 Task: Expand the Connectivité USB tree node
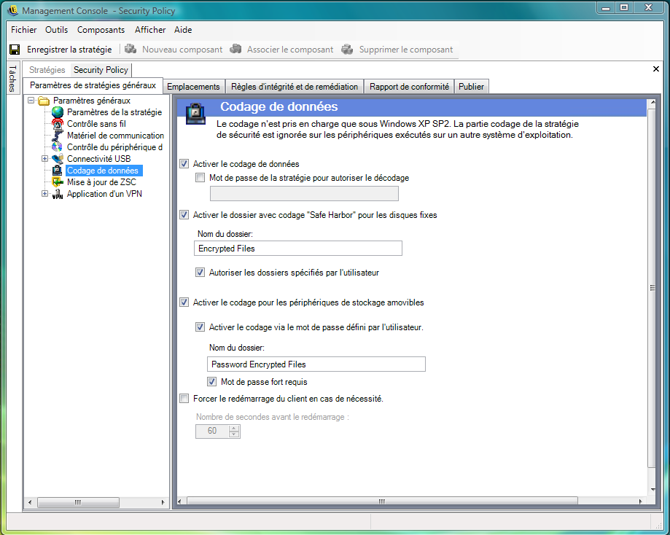pyautogui.click(x=45, y=159)
